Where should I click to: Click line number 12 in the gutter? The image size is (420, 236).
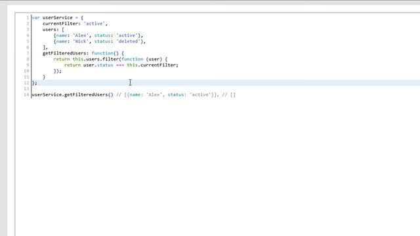click(x=26, y=83)
